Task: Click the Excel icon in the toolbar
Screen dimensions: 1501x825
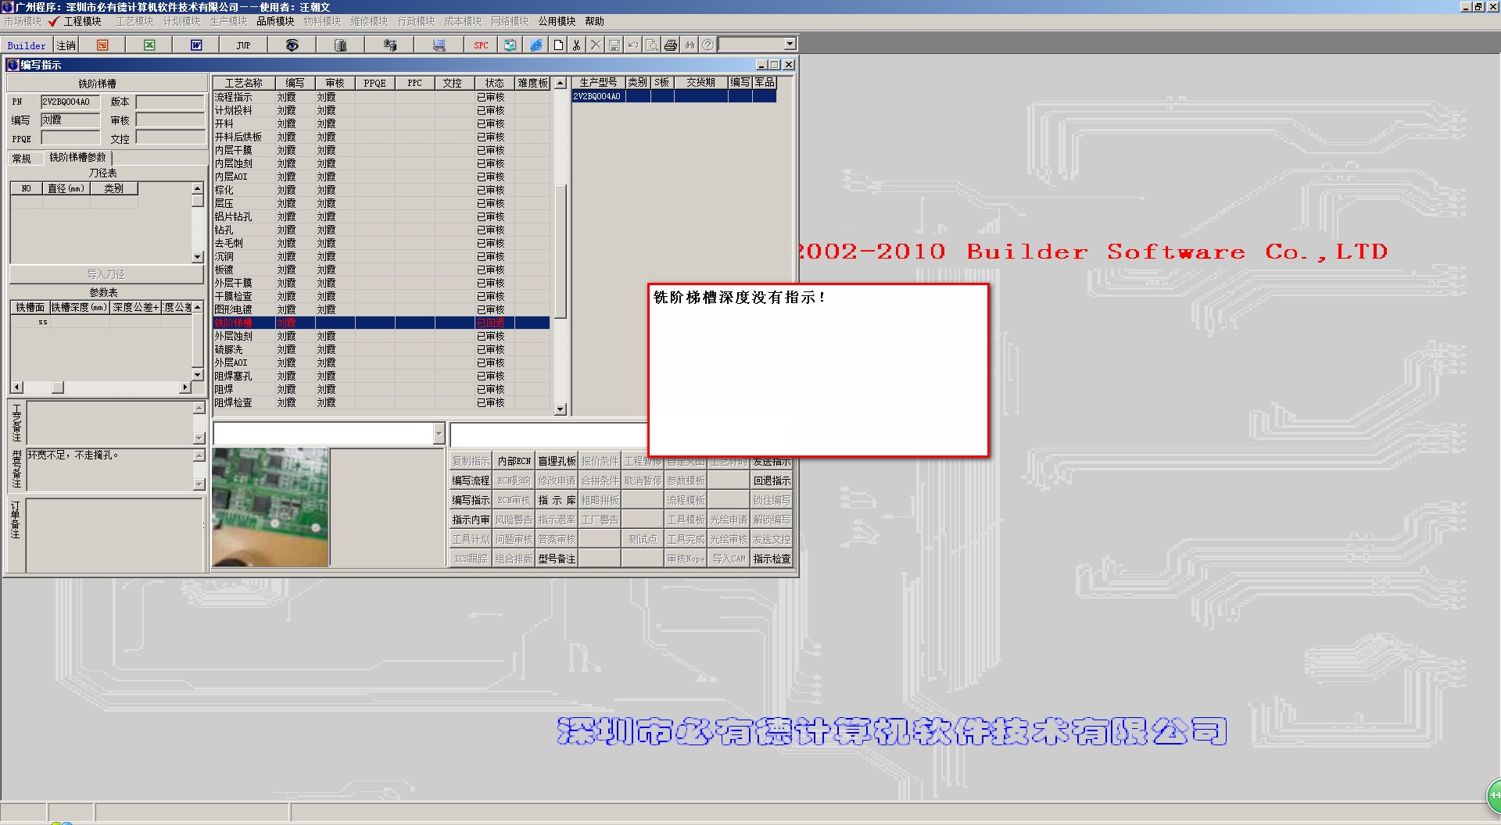Action: pyautogui.click(x=149, y=45)
